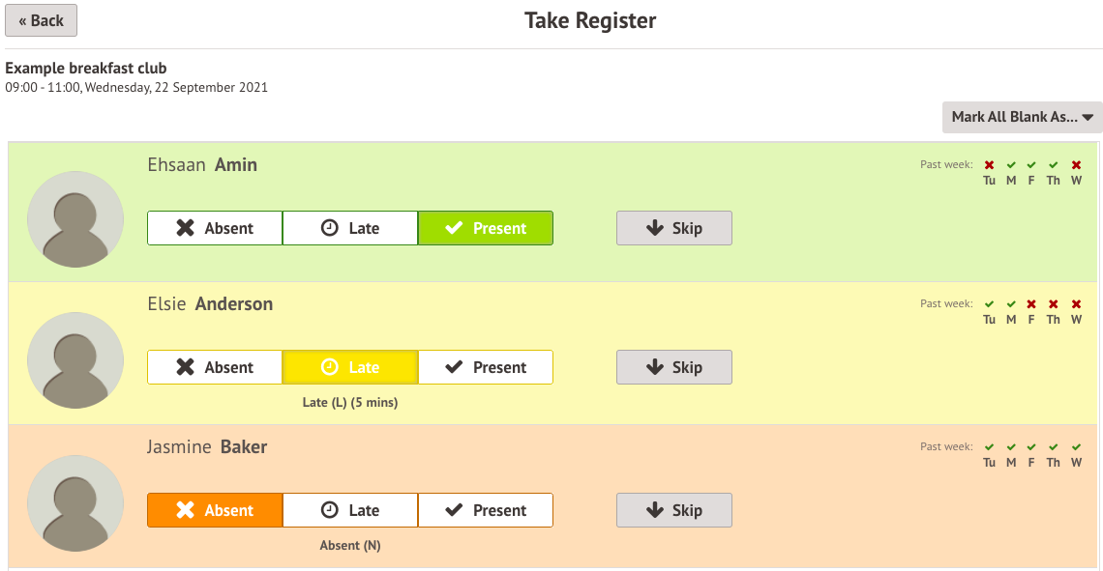Click Ehsaan Amin's red cross for Tuesday
The image size is (1103, 571).
point(989,165)
